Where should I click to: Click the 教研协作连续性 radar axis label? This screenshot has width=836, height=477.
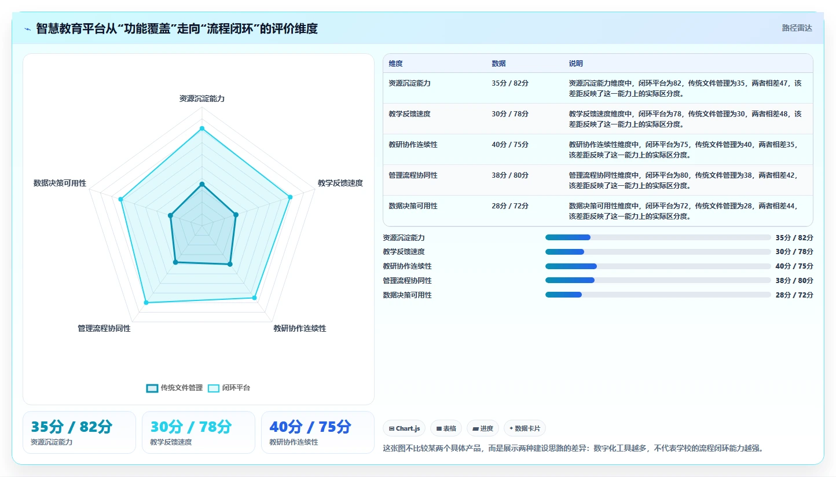(x=300, y=328)
